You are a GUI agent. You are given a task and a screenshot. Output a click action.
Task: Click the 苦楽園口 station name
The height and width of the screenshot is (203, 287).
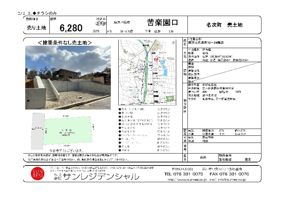tap(162, 23)
